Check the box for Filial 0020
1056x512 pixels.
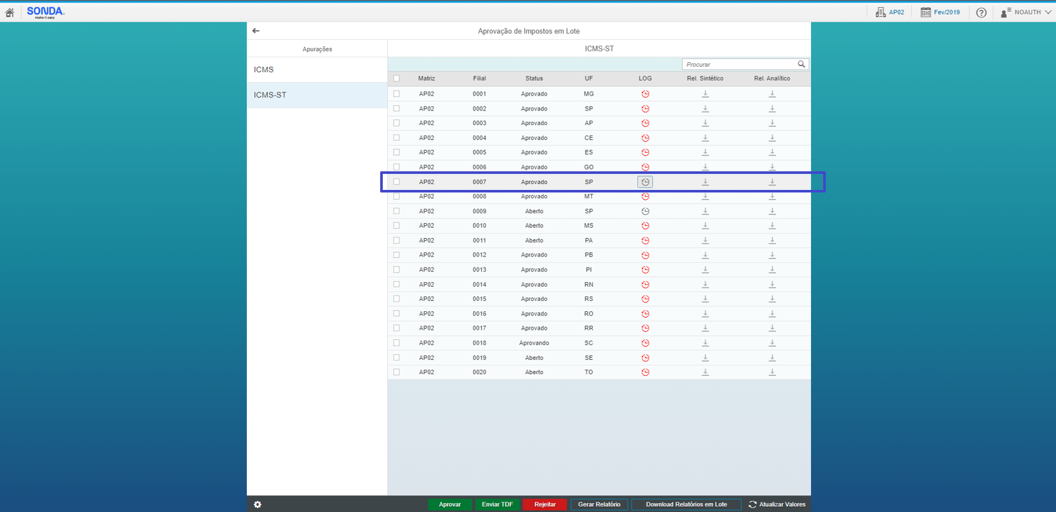[x=396, y=372]
